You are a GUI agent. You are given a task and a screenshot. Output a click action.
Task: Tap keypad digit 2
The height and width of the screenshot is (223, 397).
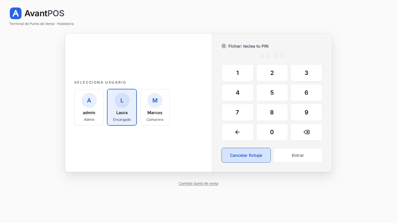(x=272, y=73)
